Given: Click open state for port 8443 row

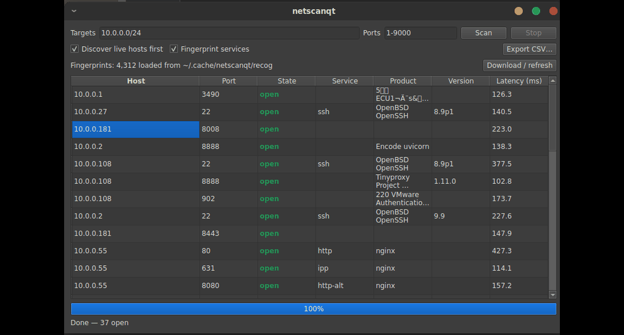Looking at the screenshot, I should tap(287, 234).
